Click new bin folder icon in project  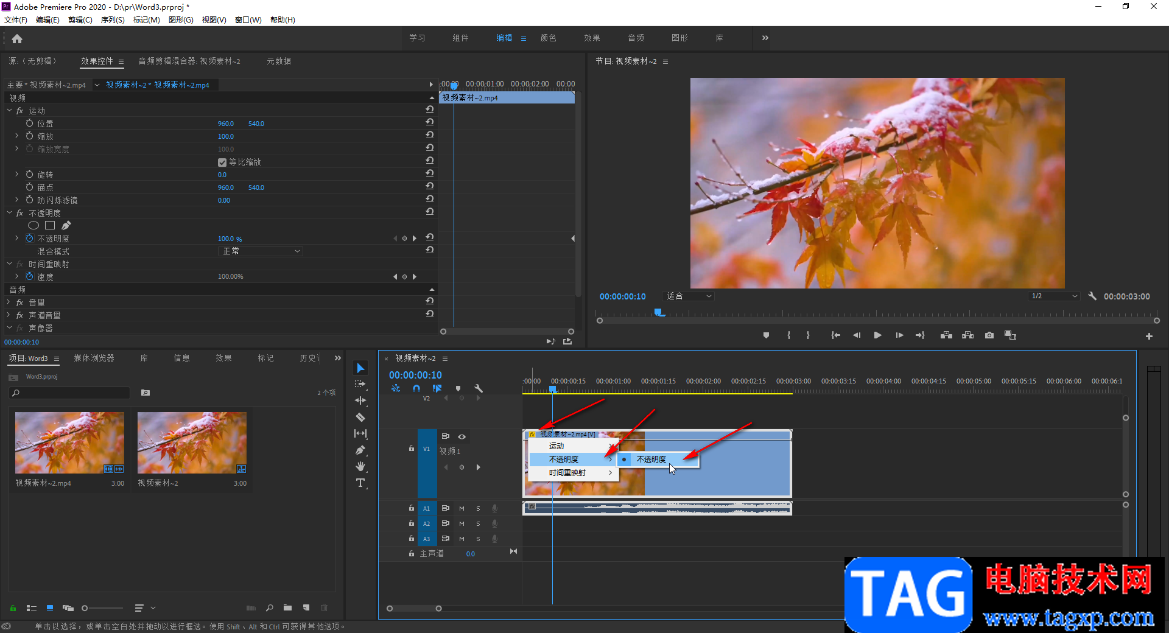287,607
